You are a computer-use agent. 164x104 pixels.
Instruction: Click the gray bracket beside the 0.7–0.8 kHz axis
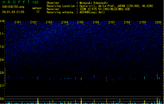tap(5, 77)
